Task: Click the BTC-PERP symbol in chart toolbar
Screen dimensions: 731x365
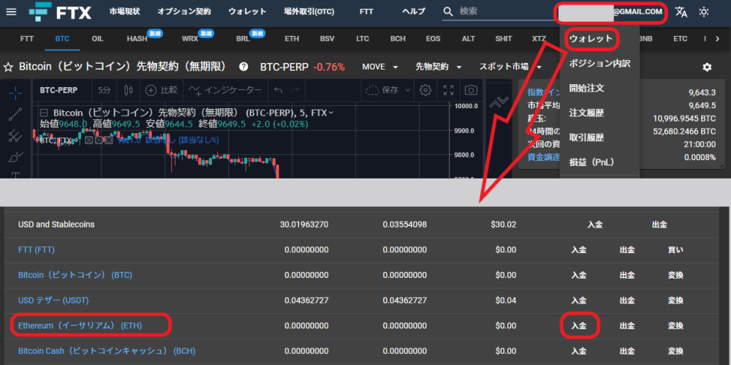Action: [58, 90]
